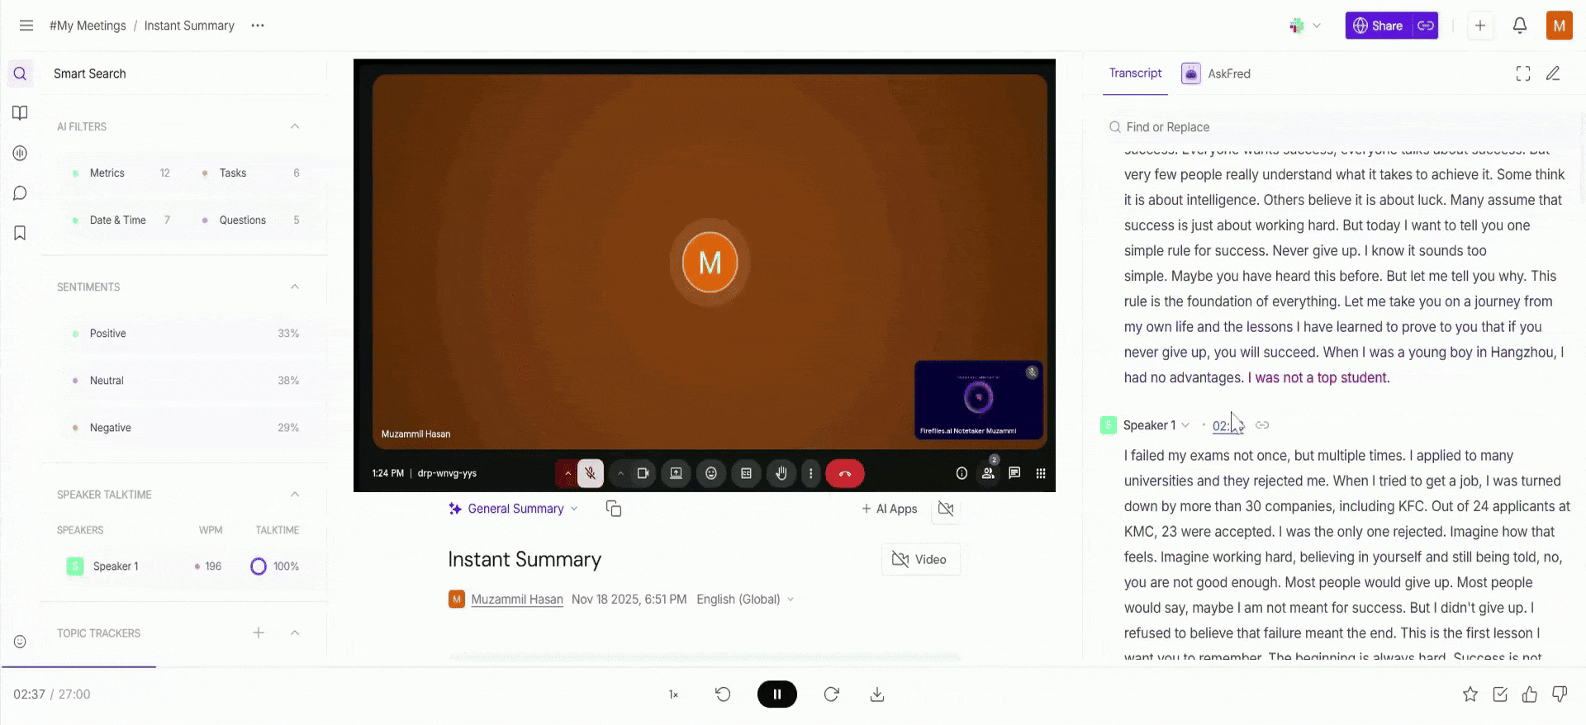Filter by Positive sentiment
Screen dimensions: 1586x725
(185, 334)
